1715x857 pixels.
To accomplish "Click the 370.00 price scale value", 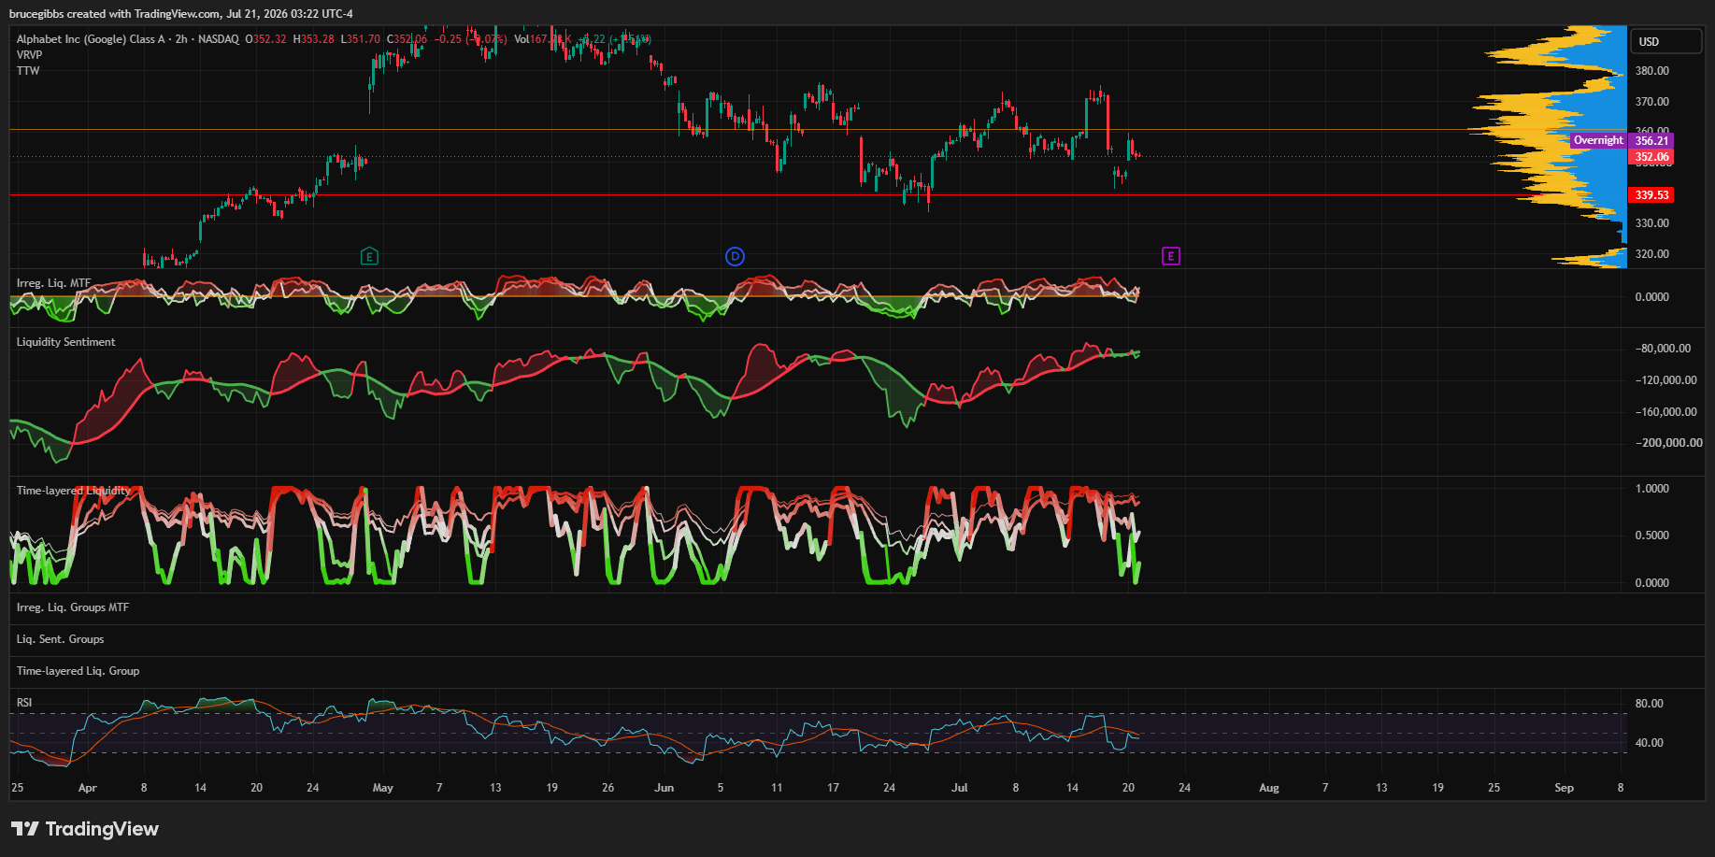I will [1652, 102].
